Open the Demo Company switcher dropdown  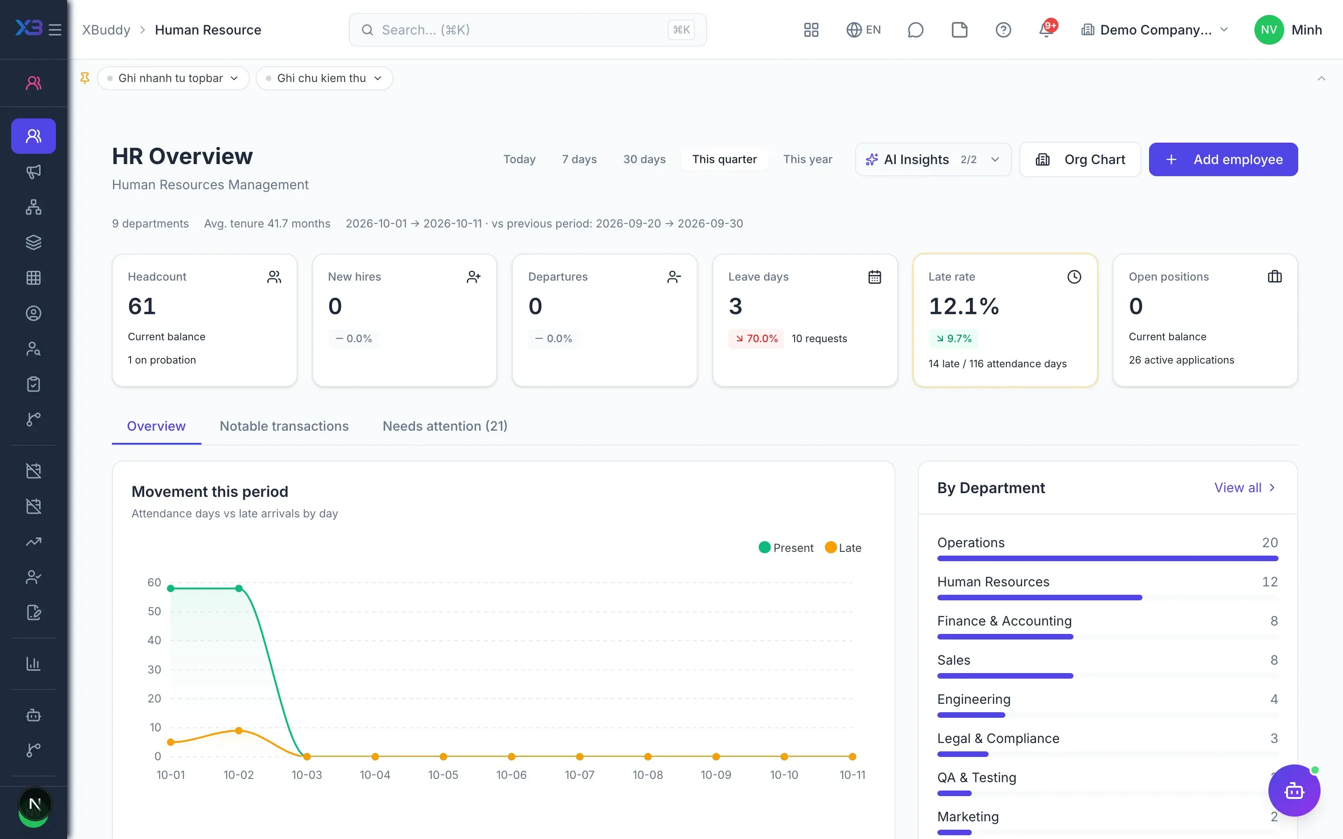pos(1155,30)
